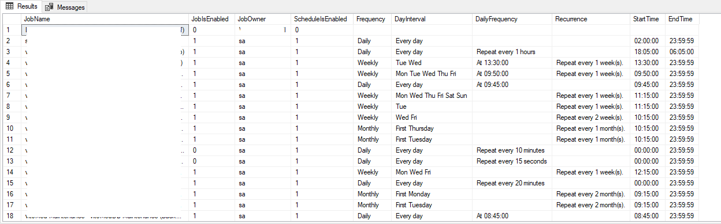The image size is (721, 224).
Task: Click the StartTime cell '09:45:00'
Action: pos(648,85)
